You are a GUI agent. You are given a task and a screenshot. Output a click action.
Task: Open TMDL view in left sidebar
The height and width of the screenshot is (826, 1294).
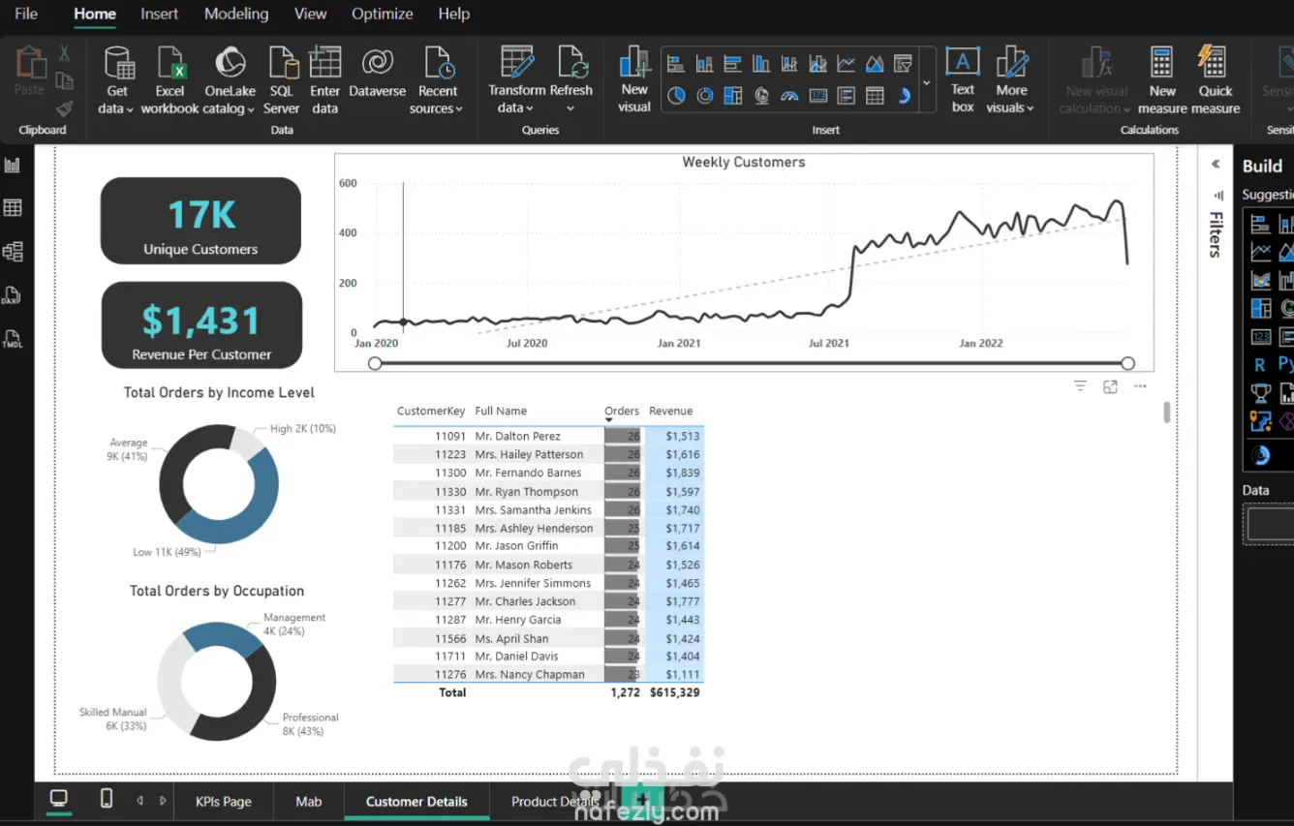click(x=13, y=339)
